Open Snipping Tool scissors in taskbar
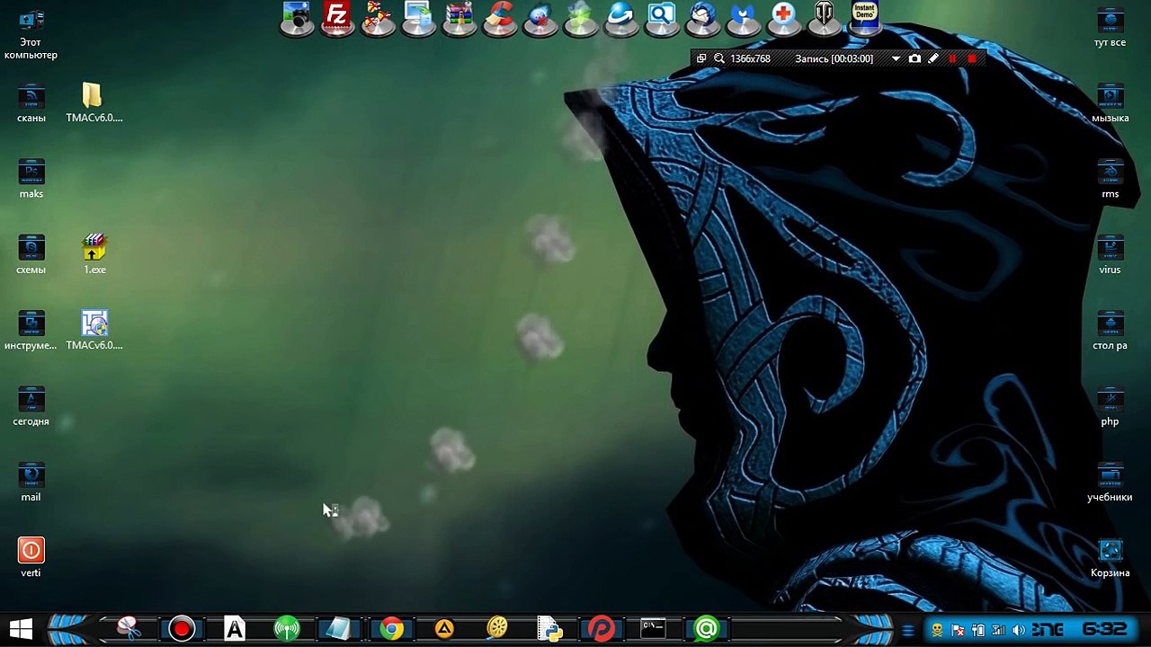The height and width of the screenshot is (647, 1151). coord(129,628)
